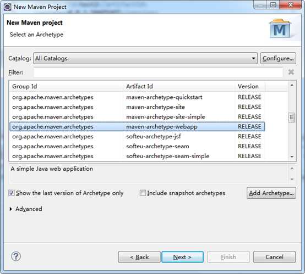
Task: Minimize the New Maven Project window
Action: [260, 4]
